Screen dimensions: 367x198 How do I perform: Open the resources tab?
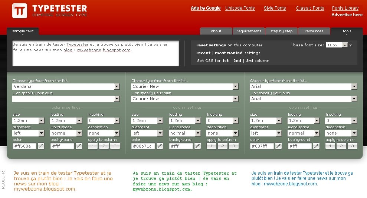pos(314,31)
